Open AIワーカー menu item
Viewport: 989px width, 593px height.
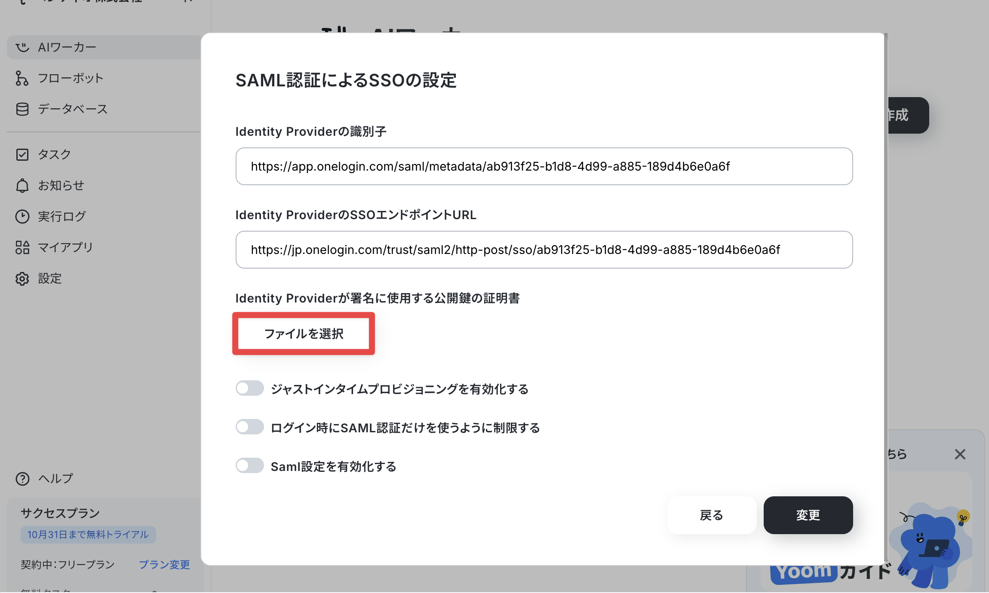pyautogui.click(x=104, y=47)
